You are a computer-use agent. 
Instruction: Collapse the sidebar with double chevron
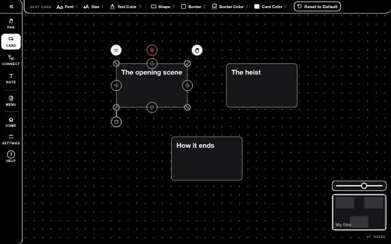[11, 7]
